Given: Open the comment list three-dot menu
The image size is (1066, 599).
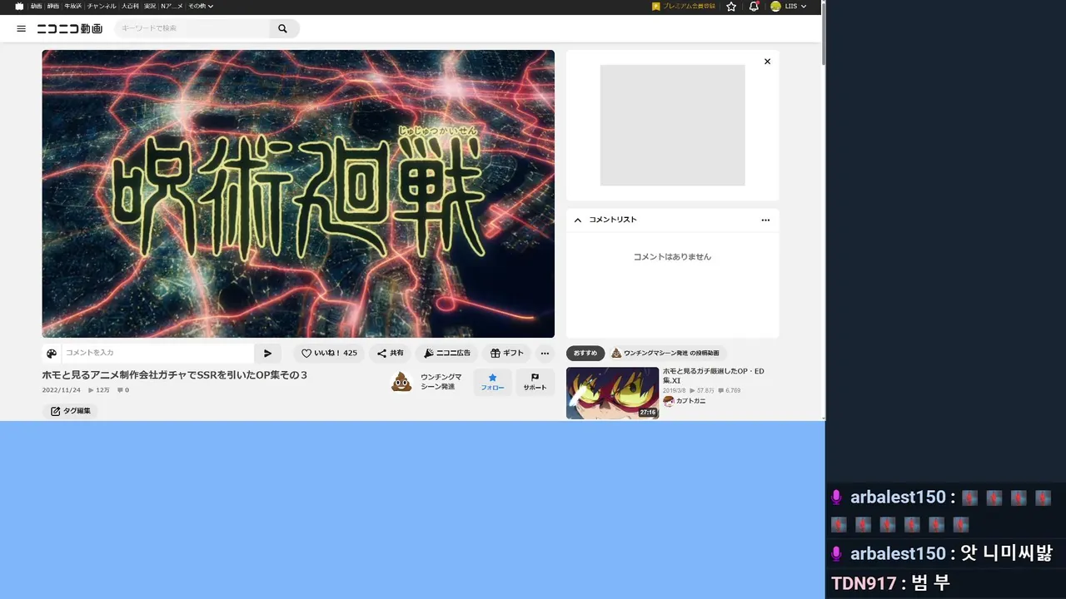Looking at the screenshot, I should tap(765, 220).
